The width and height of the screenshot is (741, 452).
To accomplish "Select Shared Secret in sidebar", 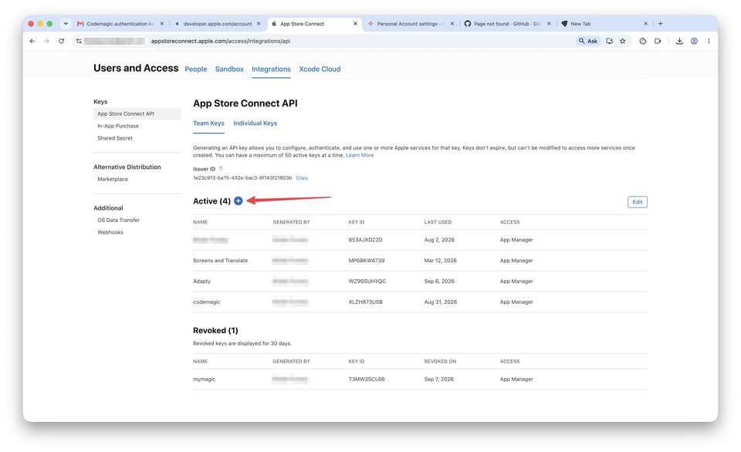I will coord(115,138).
